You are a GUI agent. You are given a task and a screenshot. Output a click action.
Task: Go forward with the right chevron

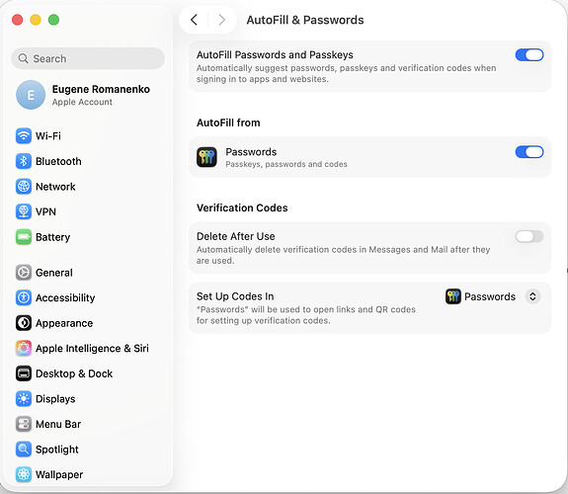(221, 20)
